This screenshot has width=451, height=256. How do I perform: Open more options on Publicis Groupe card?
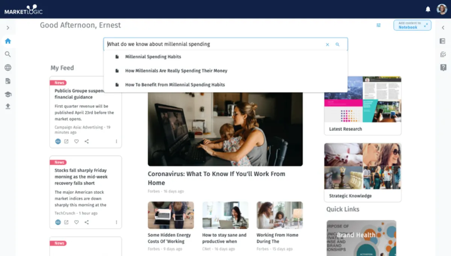tap(117, 142)
